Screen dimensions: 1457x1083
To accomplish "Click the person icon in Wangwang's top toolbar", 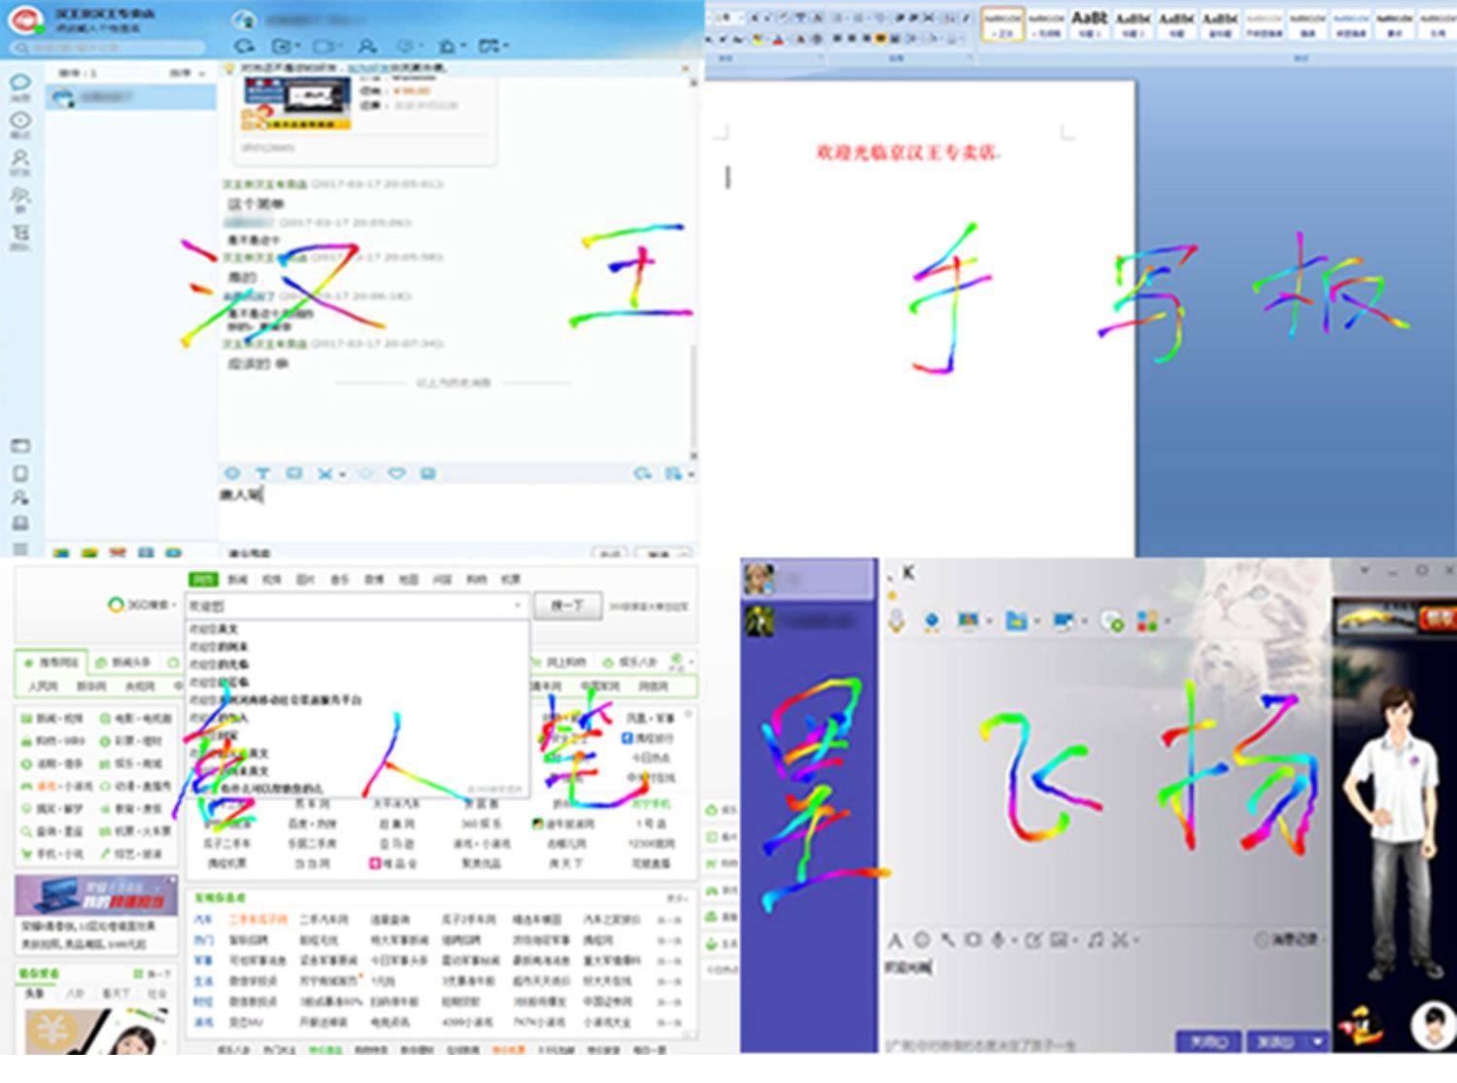I will 366,46.
